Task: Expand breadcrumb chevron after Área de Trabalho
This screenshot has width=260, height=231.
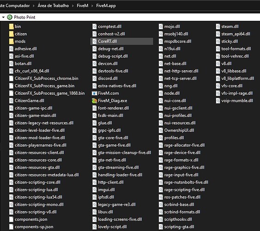Action: pos(73,6)
